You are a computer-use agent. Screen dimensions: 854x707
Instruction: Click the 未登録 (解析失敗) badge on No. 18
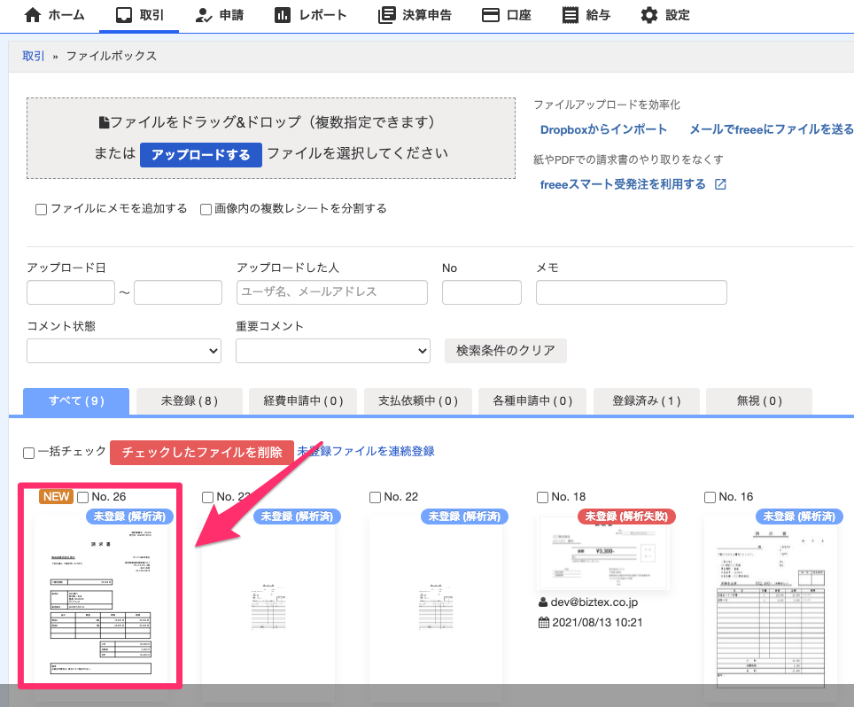[x=626, y=516]
